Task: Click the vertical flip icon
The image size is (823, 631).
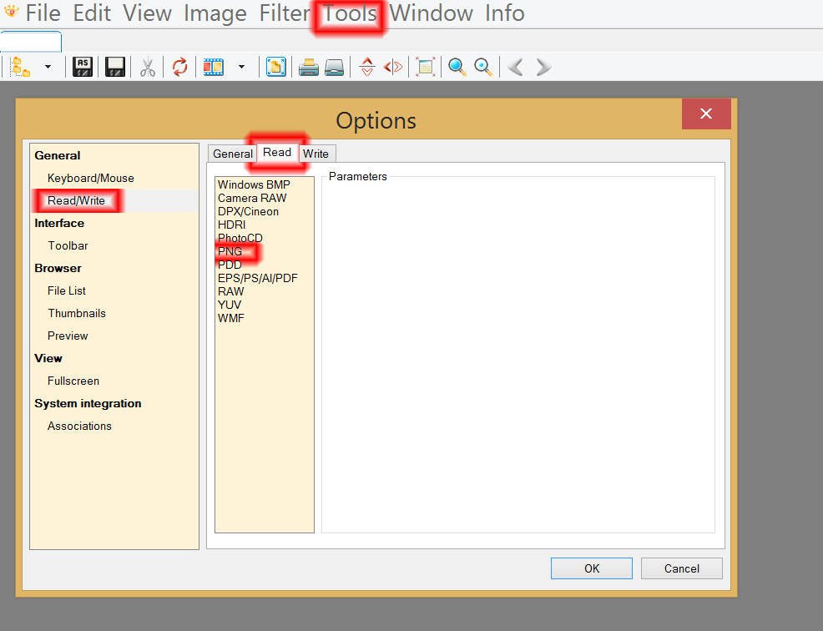Action: coord(367,67)
